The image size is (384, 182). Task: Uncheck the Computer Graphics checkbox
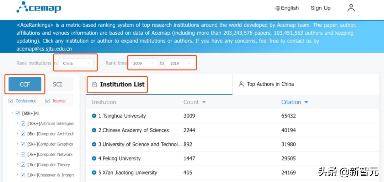coord(23,144)
